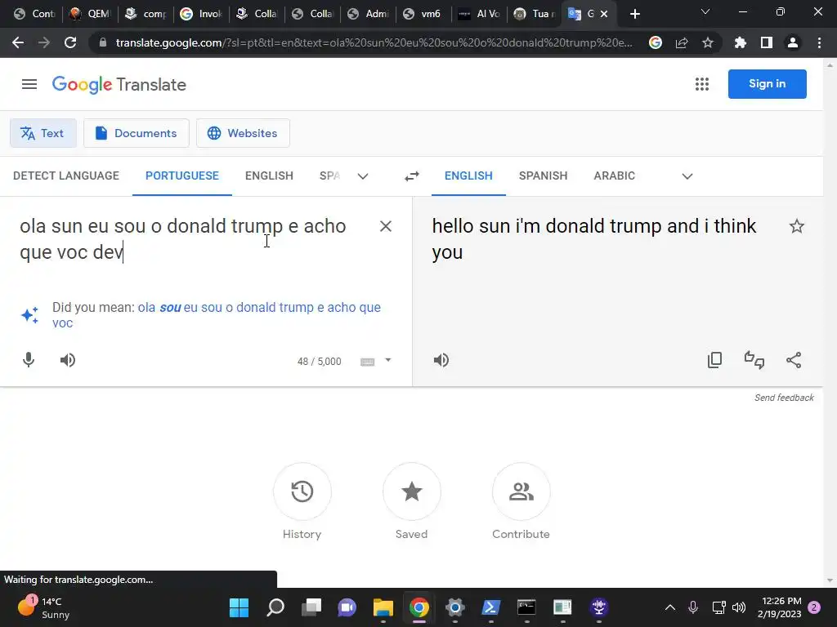Click the blue Sign in button
The height and width of the screenshot is (627, 837).
767,84
